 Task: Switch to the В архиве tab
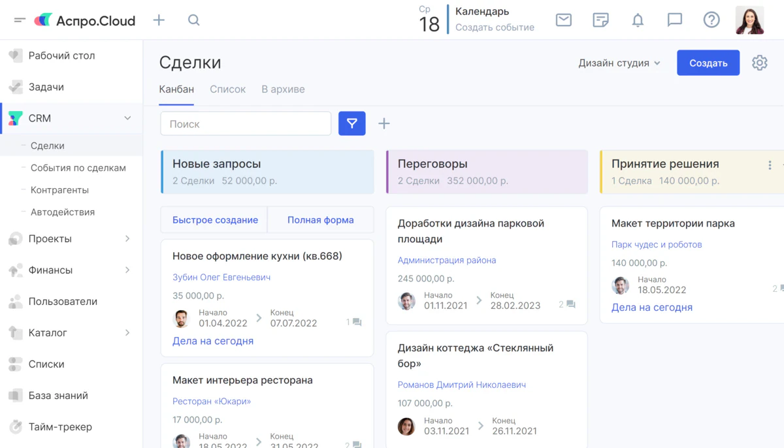click(283, 89)
